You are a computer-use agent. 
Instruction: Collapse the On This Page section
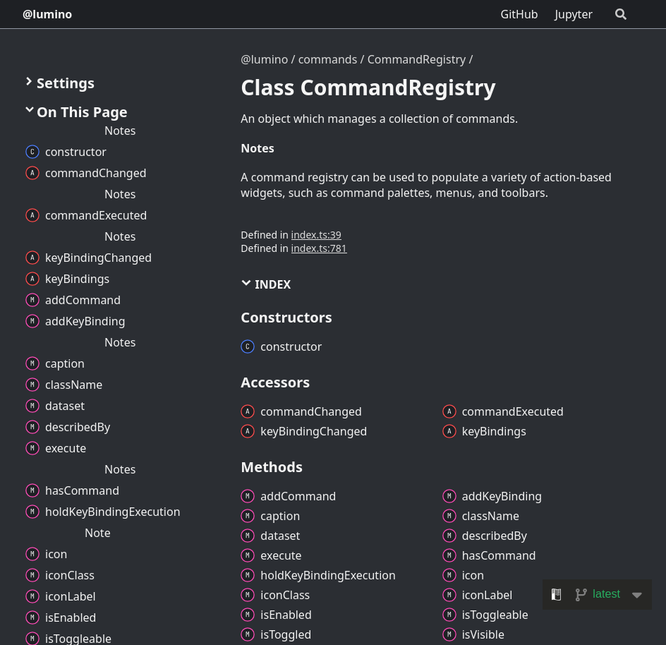tap(76, 112)
